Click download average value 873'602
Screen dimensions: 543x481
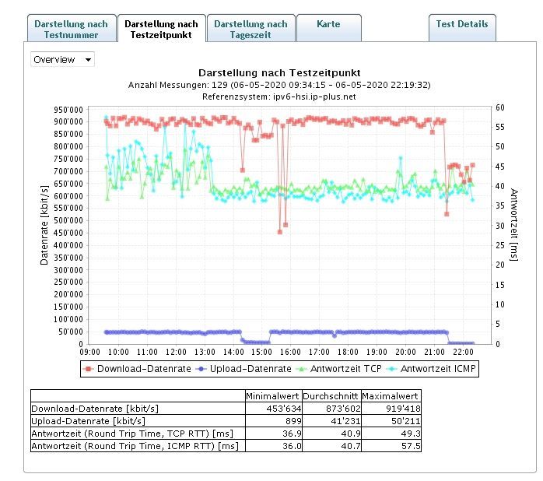(343, 409)
